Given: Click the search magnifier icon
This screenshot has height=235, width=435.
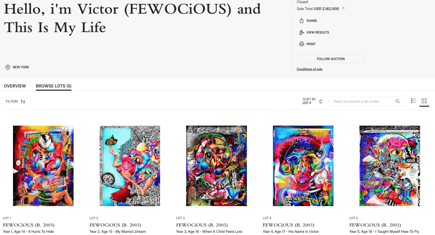Looking at the screenshot, I should [398, 101].
